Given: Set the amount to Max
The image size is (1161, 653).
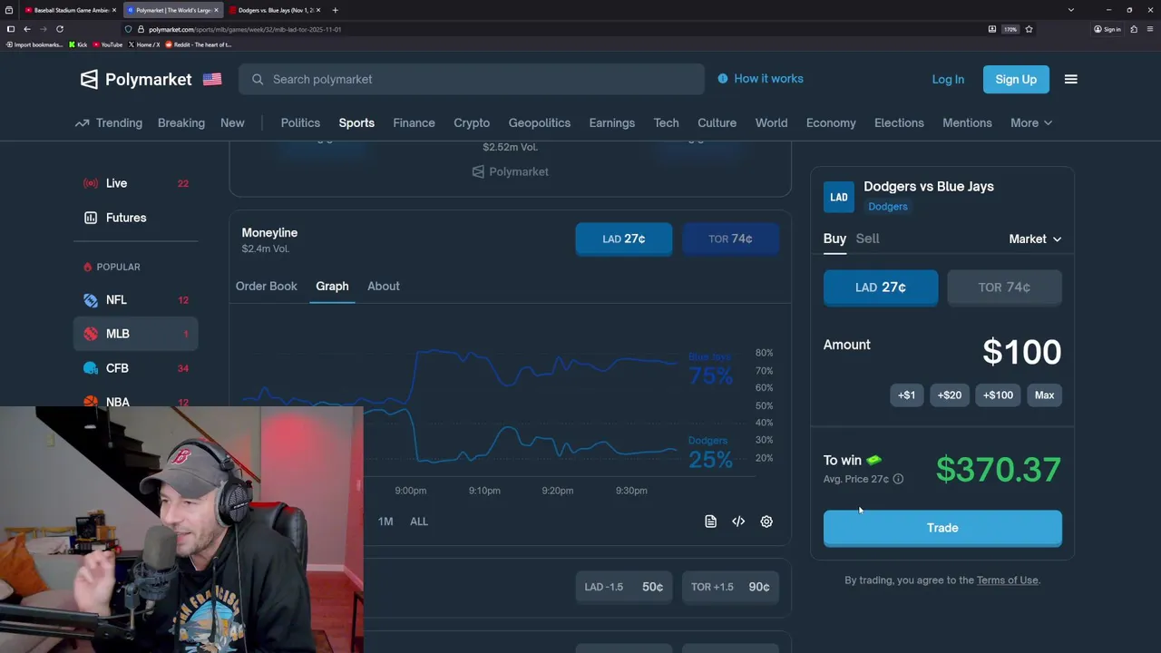Looking at the screenshot, I should pyautogui.click(x=1044, y=395).
